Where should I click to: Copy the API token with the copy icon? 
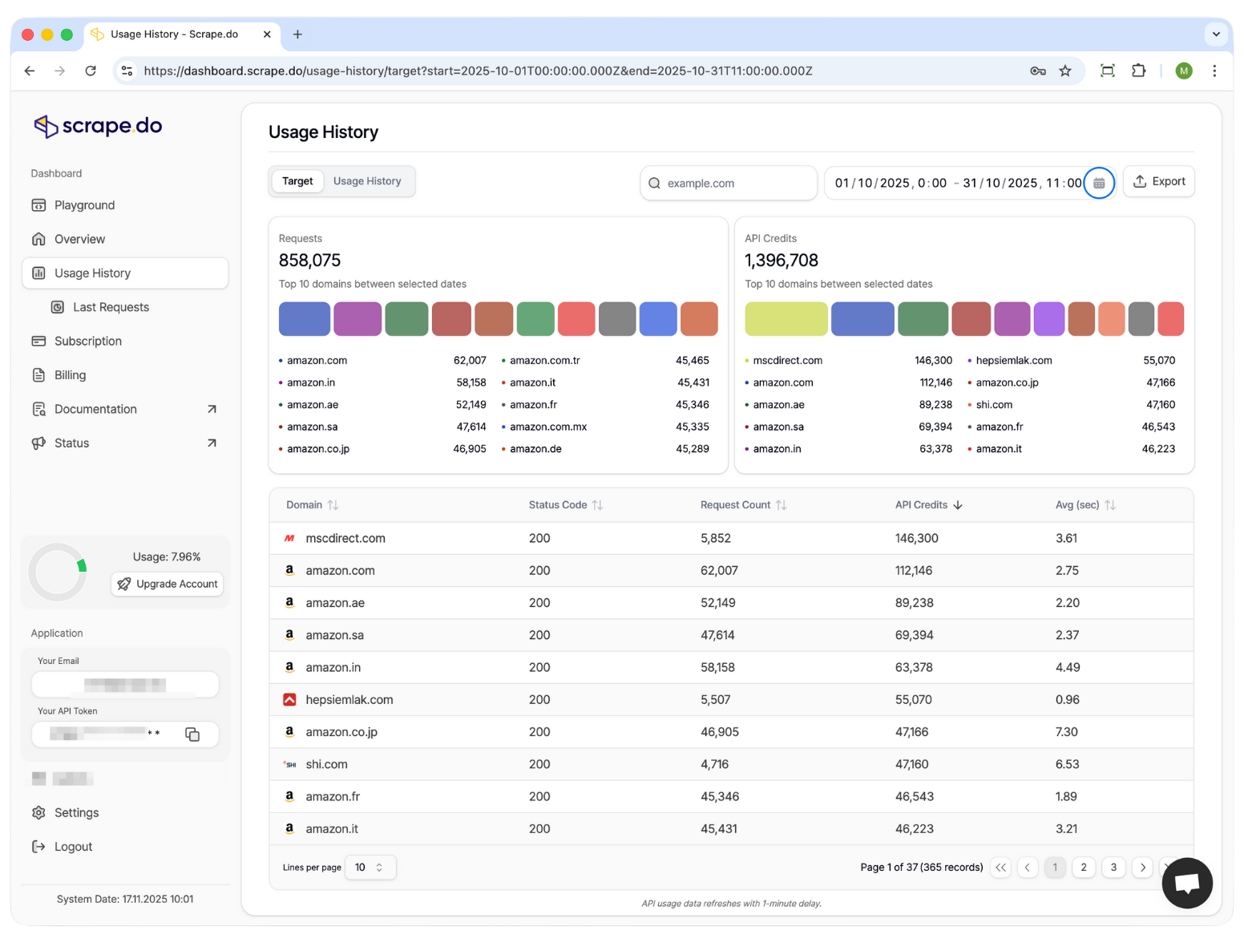[192, 735]
